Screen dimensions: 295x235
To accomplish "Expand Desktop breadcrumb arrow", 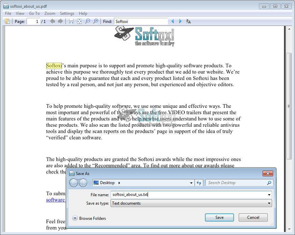I will [x=119, y=183].
